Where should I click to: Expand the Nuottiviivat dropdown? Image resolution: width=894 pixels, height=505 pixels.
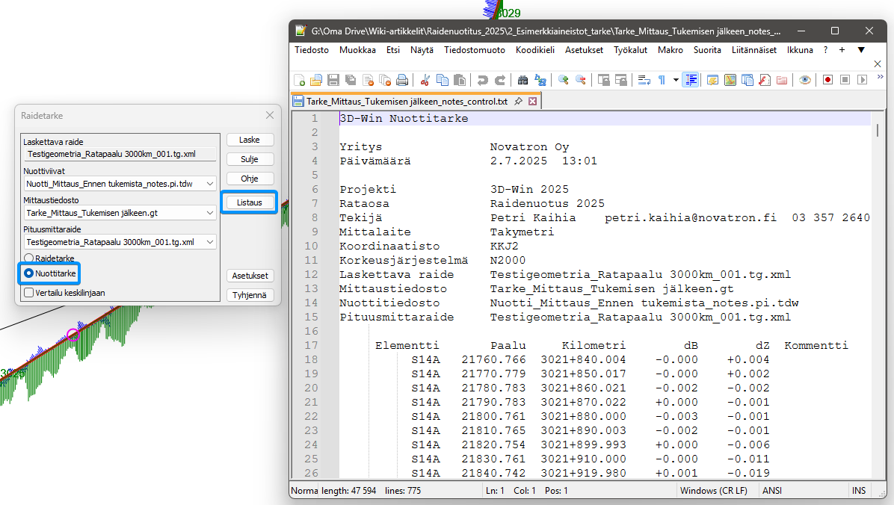tap(210, 183)
